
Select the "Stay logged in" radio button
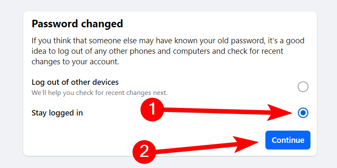pyautogui.click(x=303, y=113)
